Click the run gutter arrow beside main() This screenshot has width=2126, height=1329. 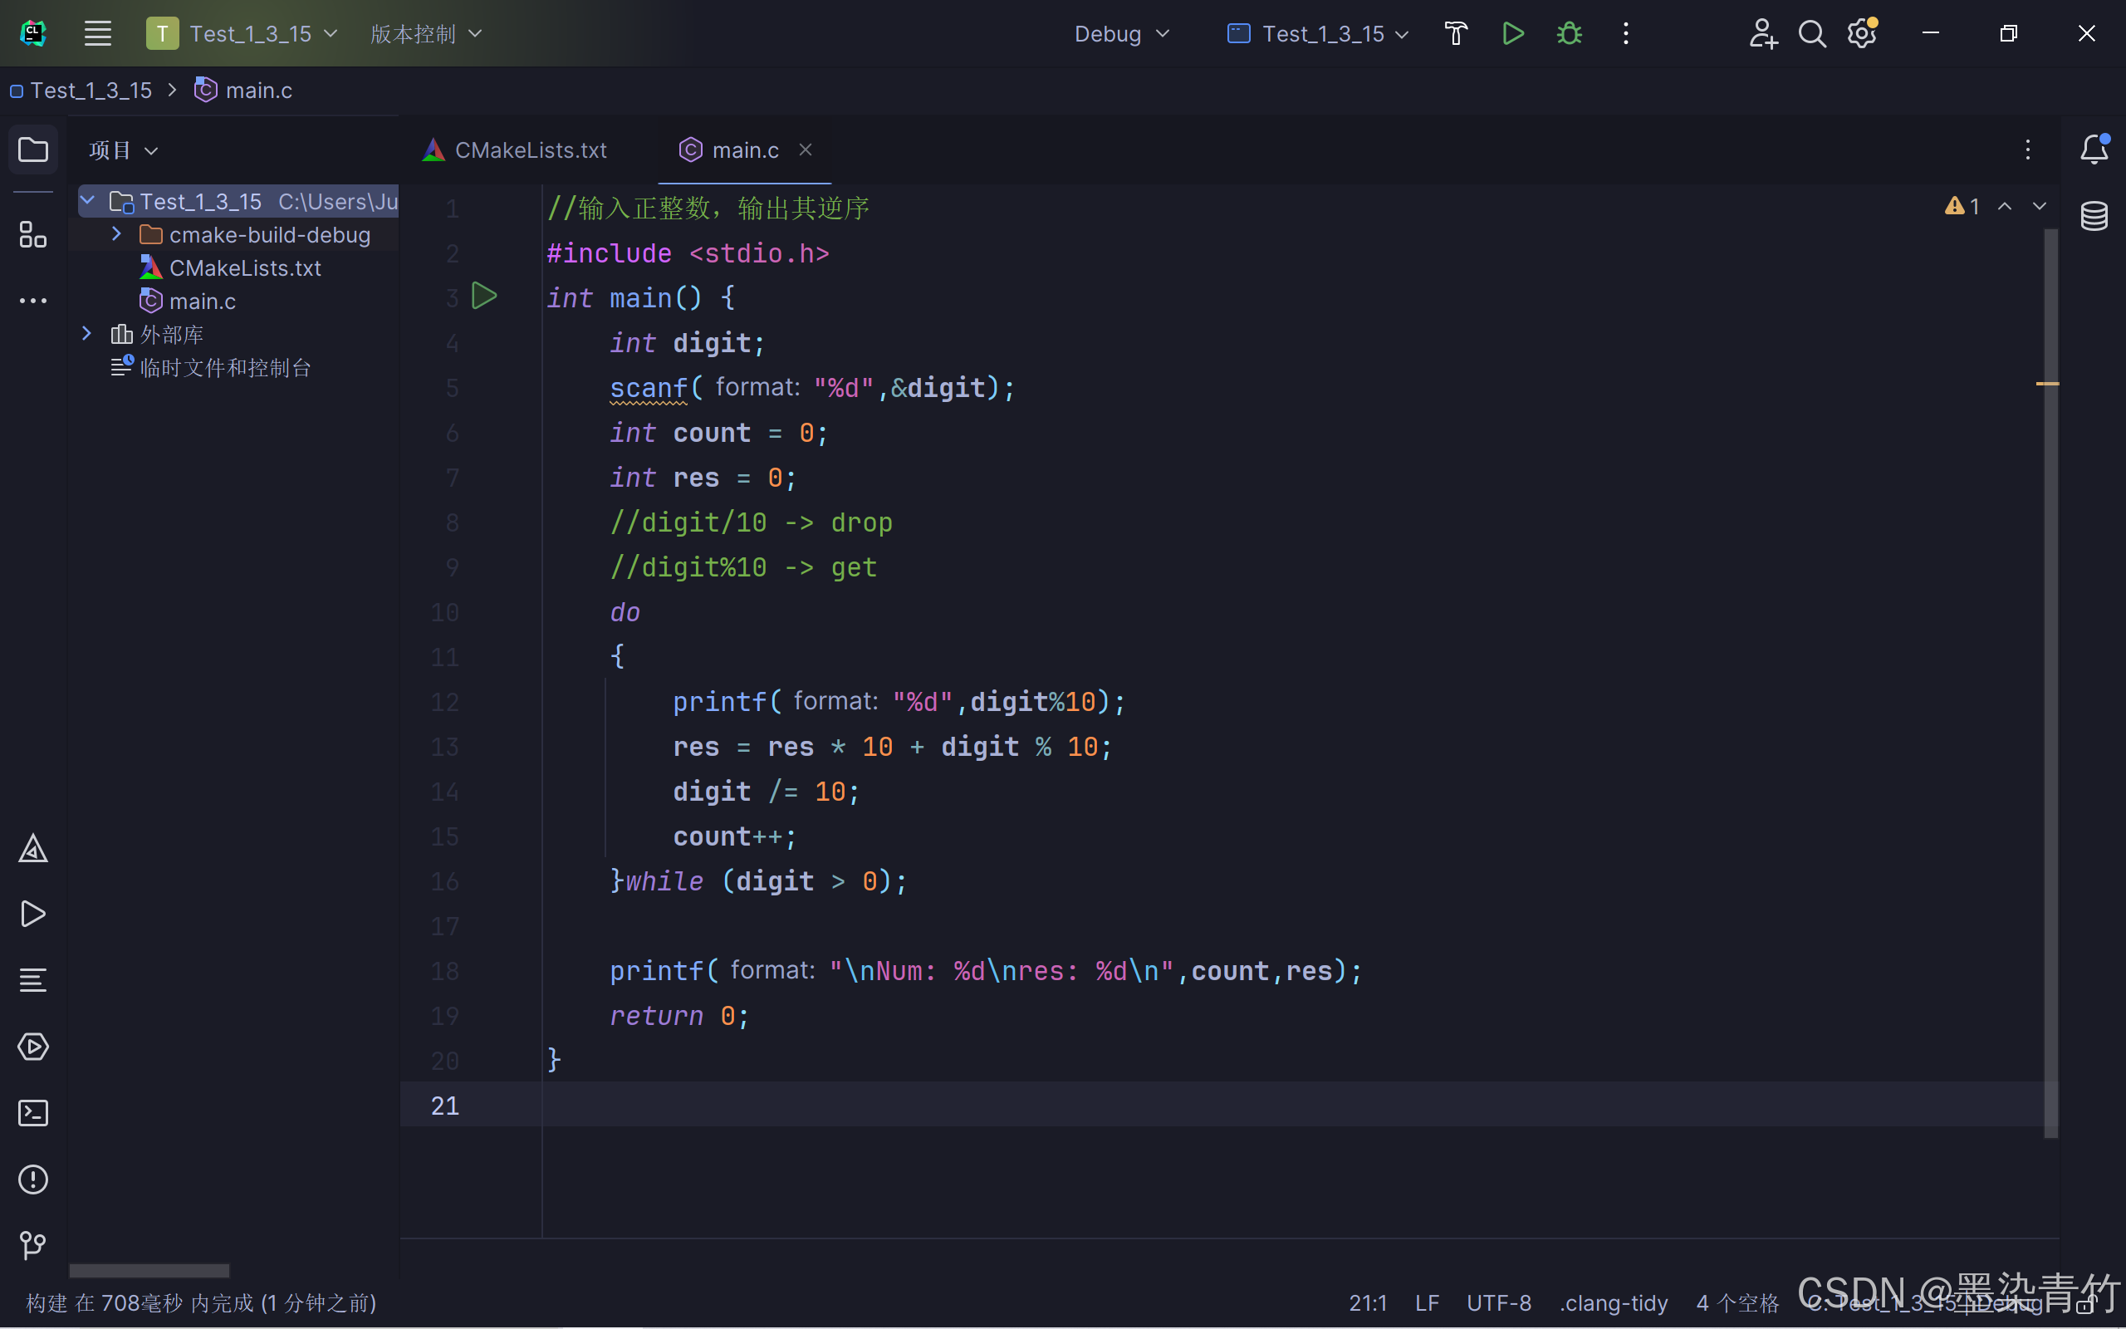[484, 297]
